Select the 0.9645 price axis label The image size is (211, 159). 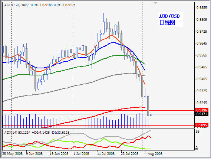pos(202,43)
